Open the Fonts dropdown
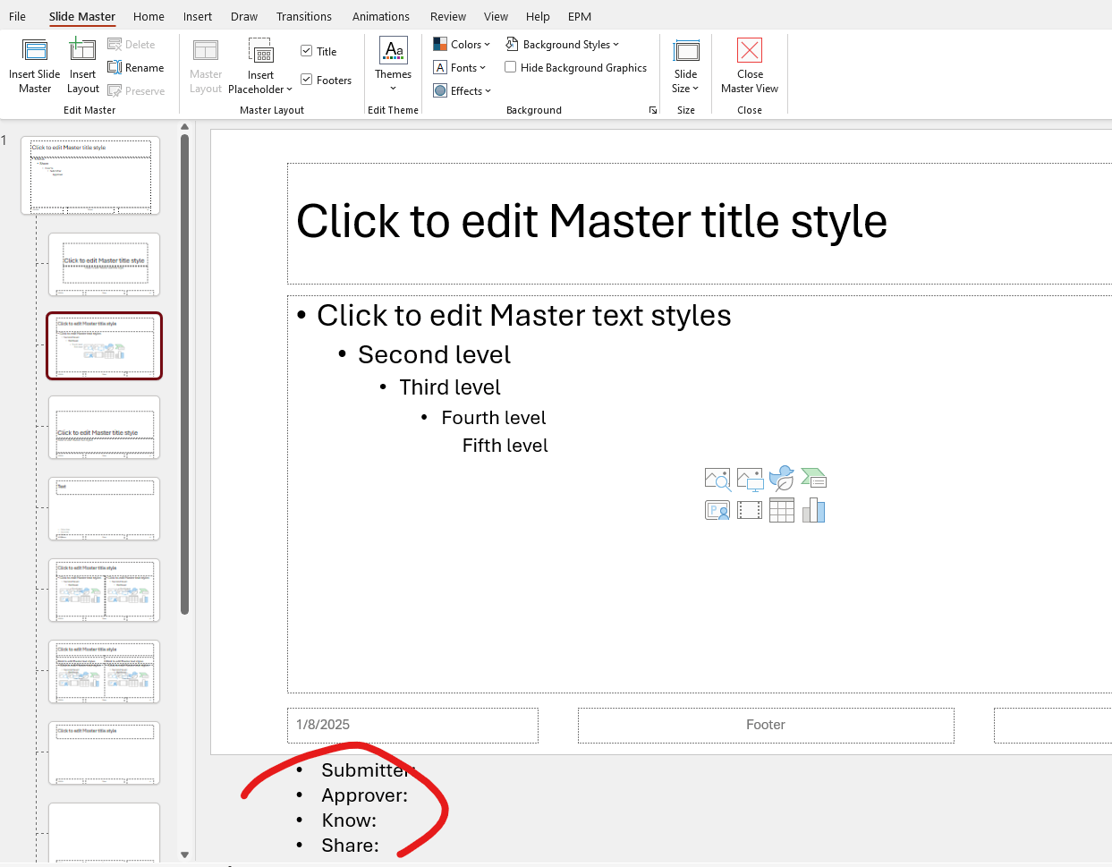This screenshot has height=867, width=1112. pos(460,67)
